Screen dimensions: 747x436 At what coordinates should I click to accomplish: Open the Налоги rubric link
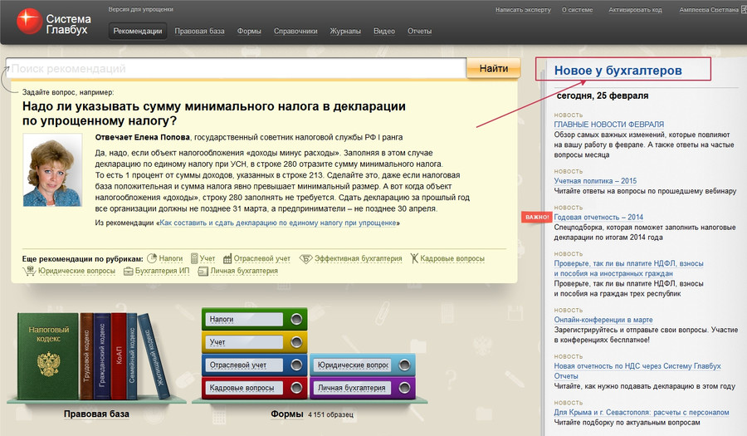[170, 258]
